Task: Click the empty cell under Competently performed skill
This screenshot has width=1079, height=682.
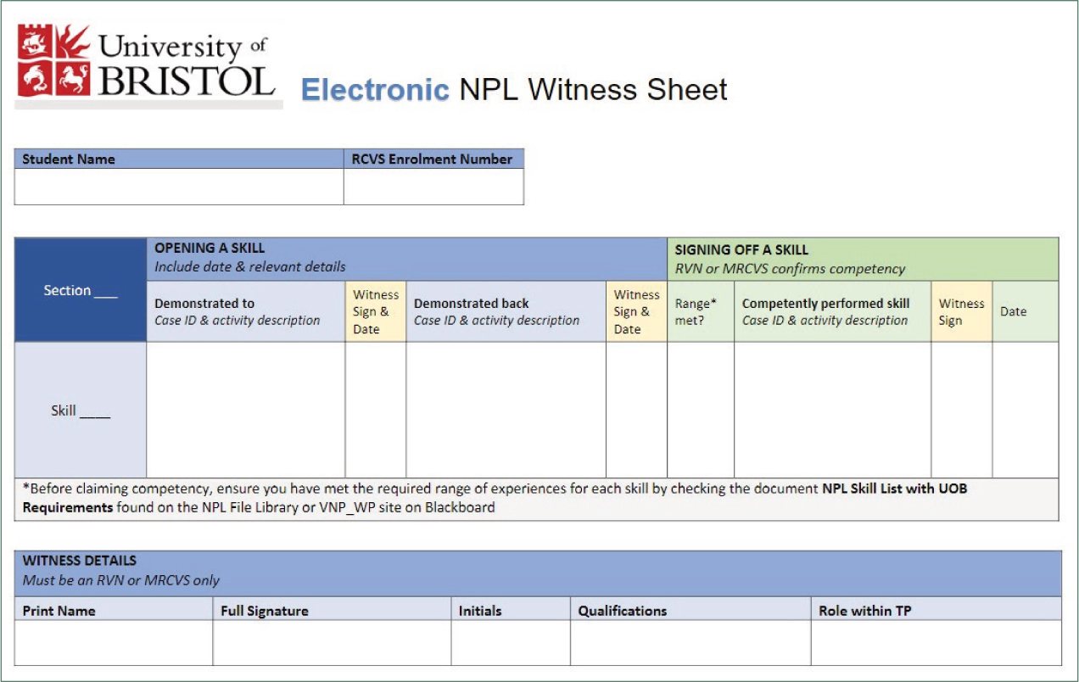Action: coord(833,411)
